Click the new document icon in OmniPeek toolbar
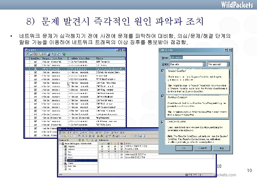This screenshot has height=178, width=257. [x=60, y=136]
